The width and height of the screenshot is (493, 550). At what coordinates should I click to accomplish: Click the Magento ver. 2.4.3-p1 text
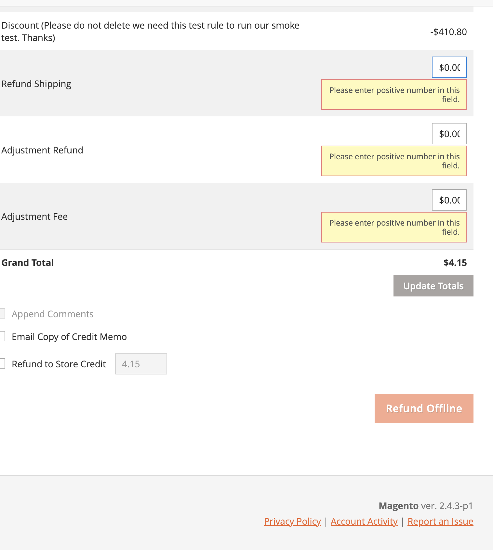click(425, 506)
